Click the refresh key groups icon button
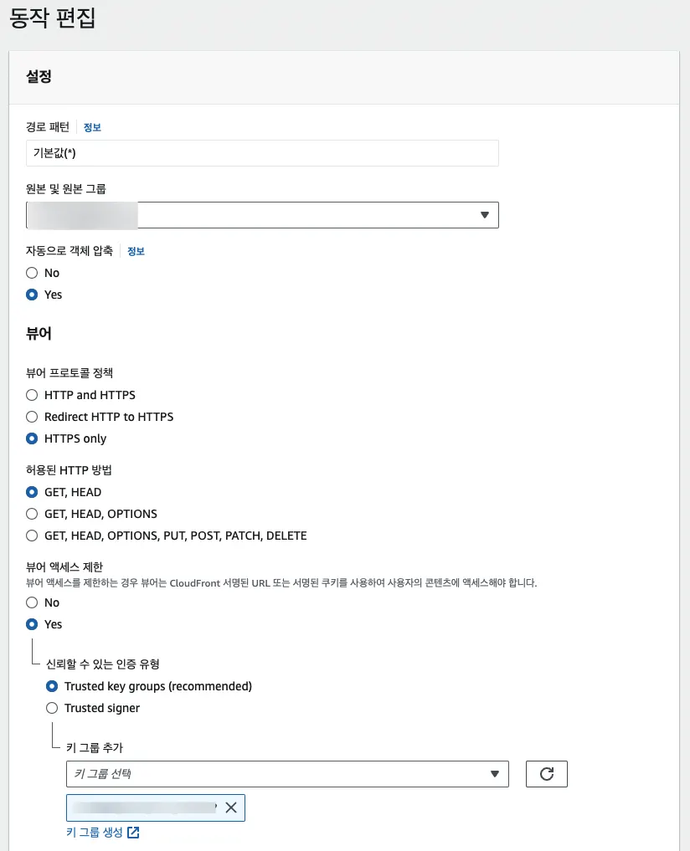690x851 pixels. click(546, 774)
